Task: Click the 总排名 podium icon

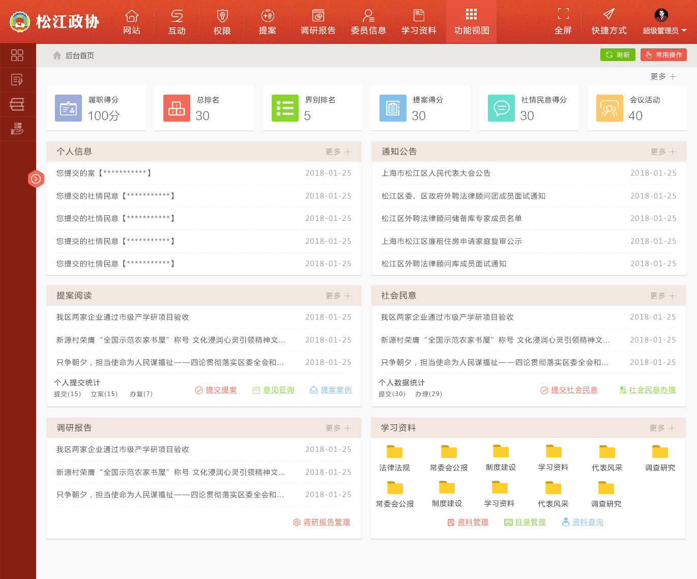Action: [177, 108]
